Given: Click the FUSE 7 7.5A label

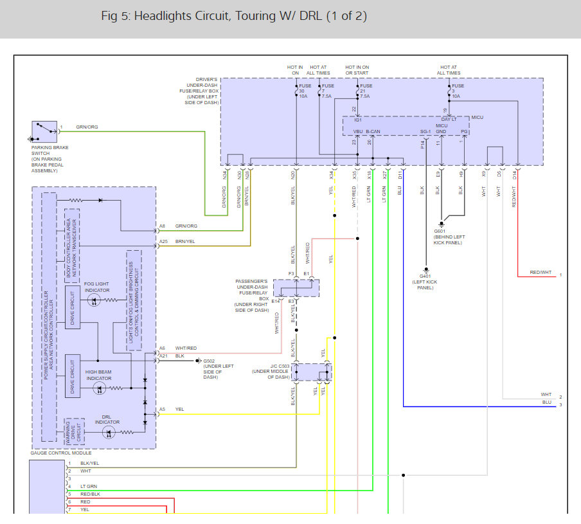Looking at the screenshot, I should coord(328,91).
